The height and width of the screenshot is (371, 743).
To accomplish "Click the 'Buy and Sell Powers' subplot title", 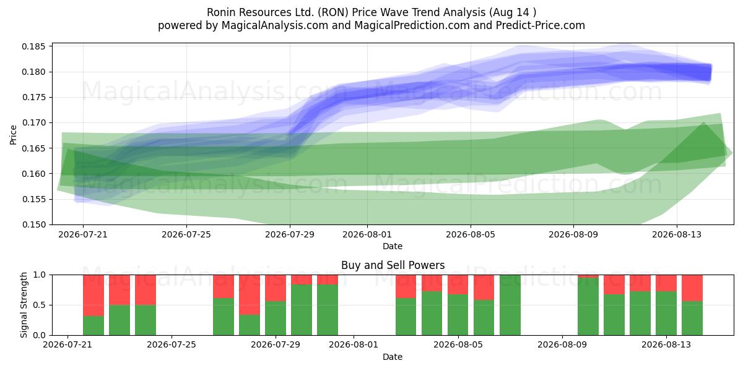I will (x=393, y=266).
